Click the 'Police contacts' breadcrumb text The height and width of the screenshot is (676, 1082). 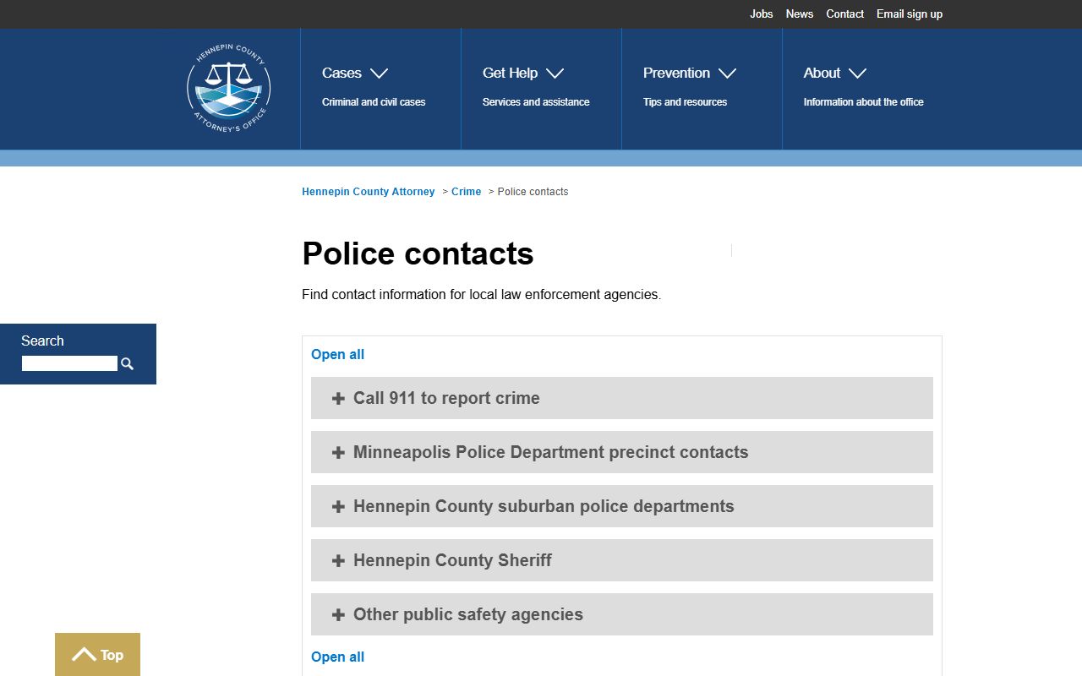533,192
